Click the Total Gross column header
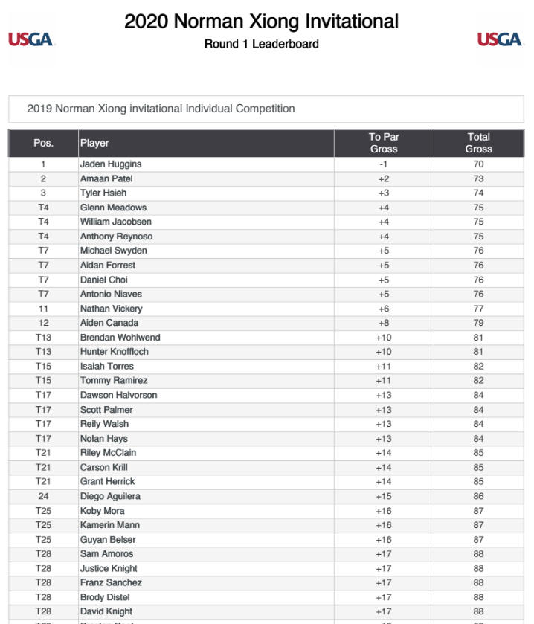534x624 pixels. (478, 143)
